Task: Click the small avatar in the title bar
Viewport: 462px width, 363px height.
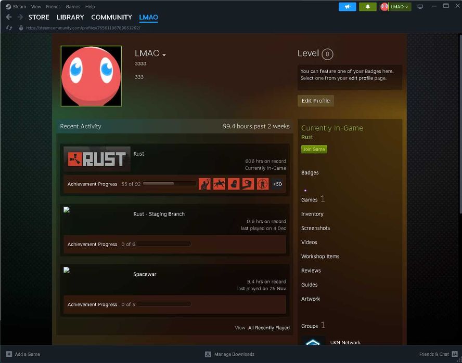Action: pyautogui.click(x=384, y=7)
